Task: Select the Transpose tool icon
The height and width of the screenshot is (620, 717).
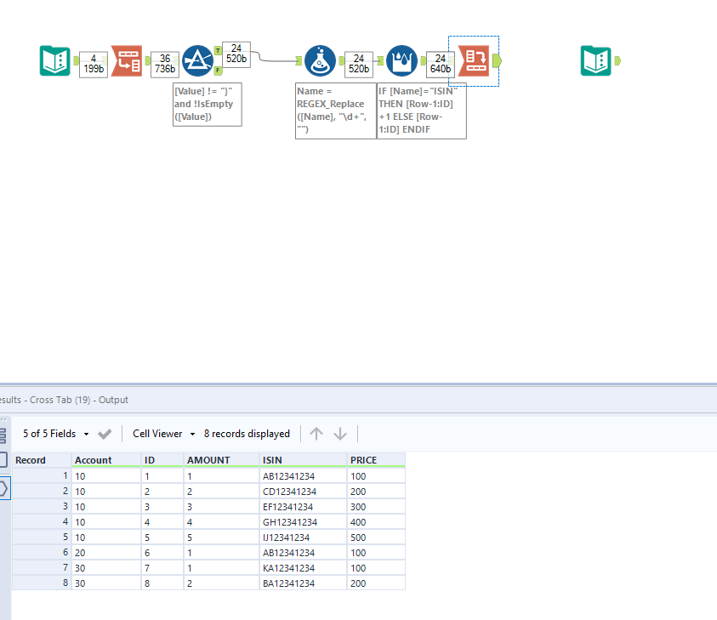Action: [x=127, y=60]
